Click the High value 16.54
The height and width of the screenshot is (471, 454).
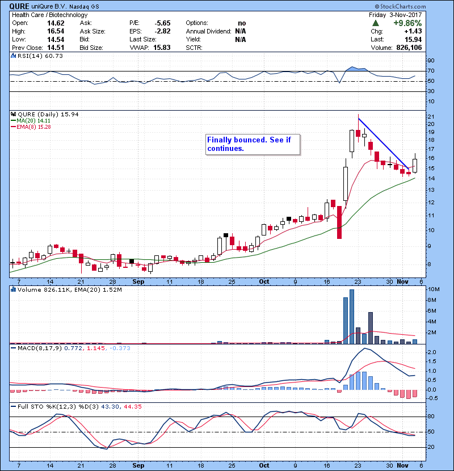(x=56, y=31)
